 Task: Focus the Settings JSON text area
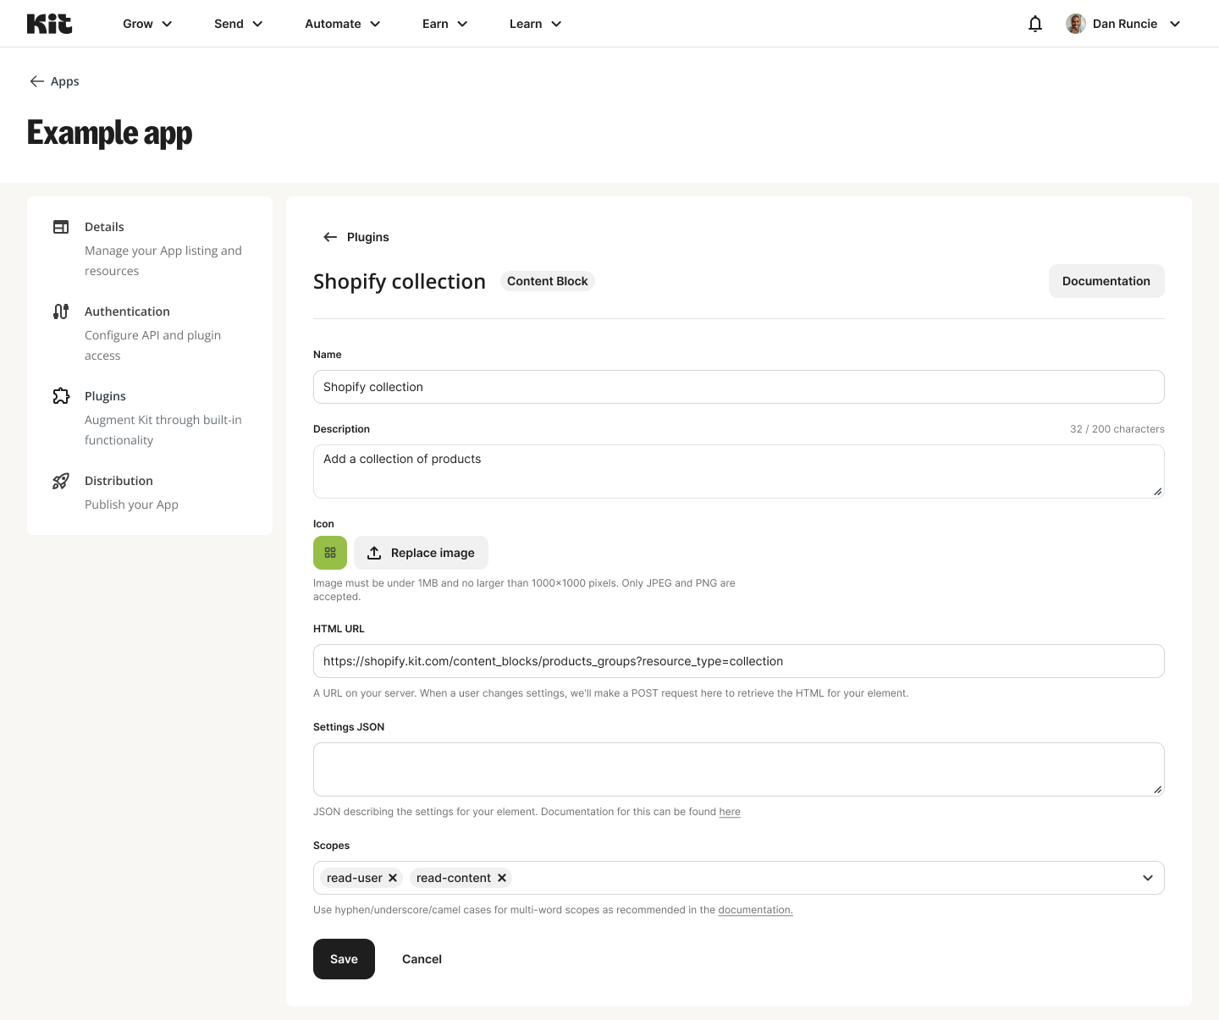[739, 769]
